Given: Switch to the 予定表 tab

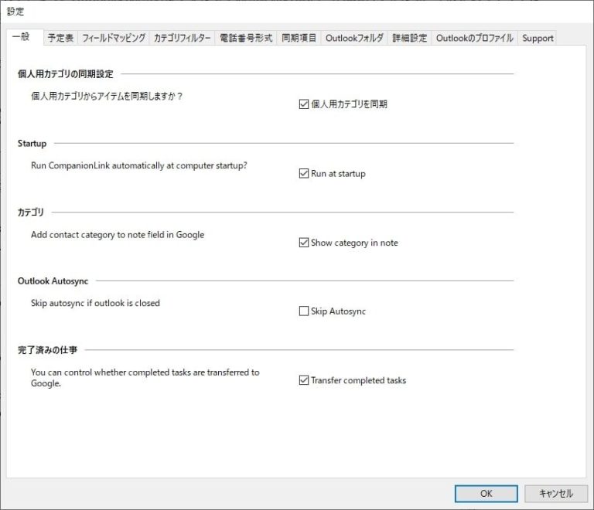Looking at the screenshot, I should tap(60, 38).
